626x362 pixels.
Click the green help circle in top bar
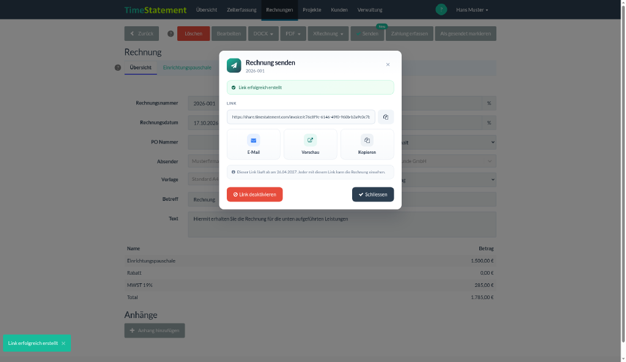[x=441, y=10]
